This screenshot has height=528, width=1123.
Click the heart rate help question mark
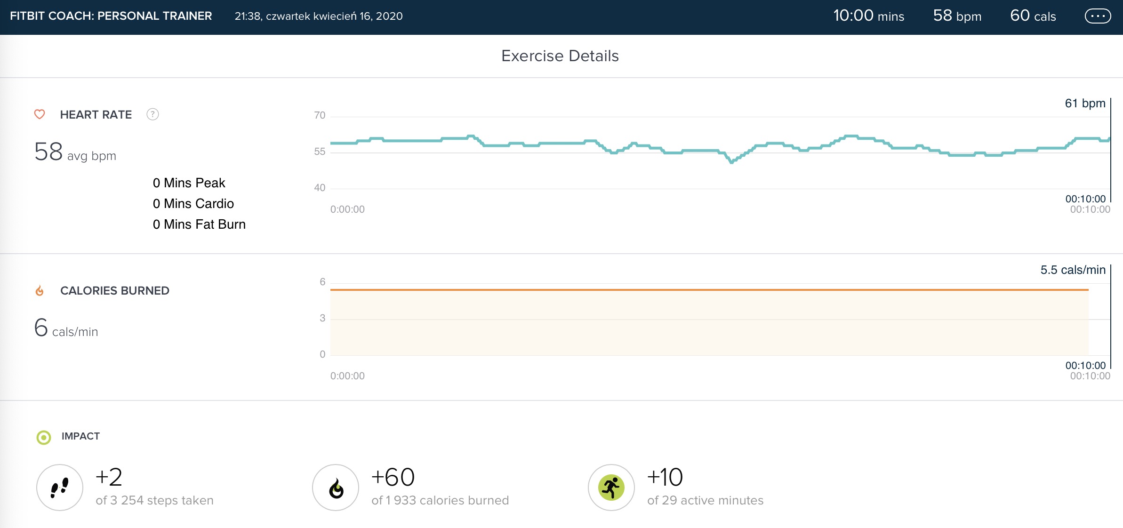(152, 114)
